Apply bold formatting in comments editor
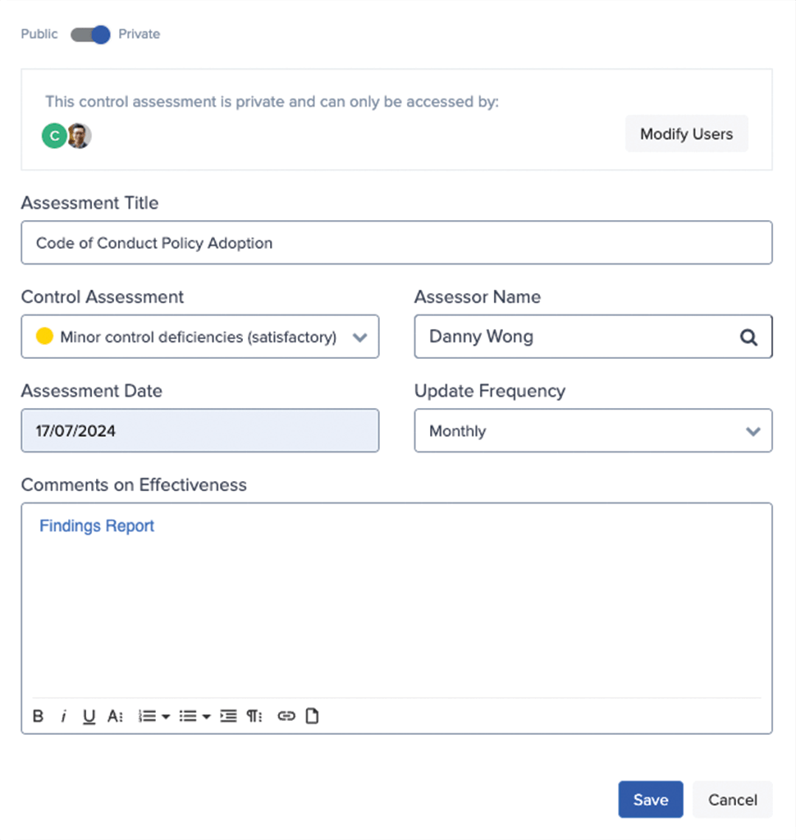 pos(38,716)
